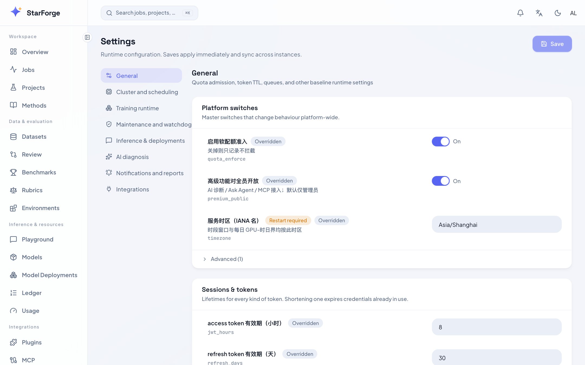The height and width of the screenshot is (365, 585).
Task: Open Notifications and reports settings
Action: tap(143, 173)
